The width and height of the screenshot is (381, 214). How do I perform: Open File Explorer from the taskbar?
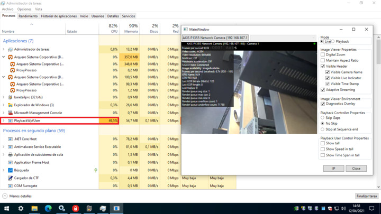point(34,208)
